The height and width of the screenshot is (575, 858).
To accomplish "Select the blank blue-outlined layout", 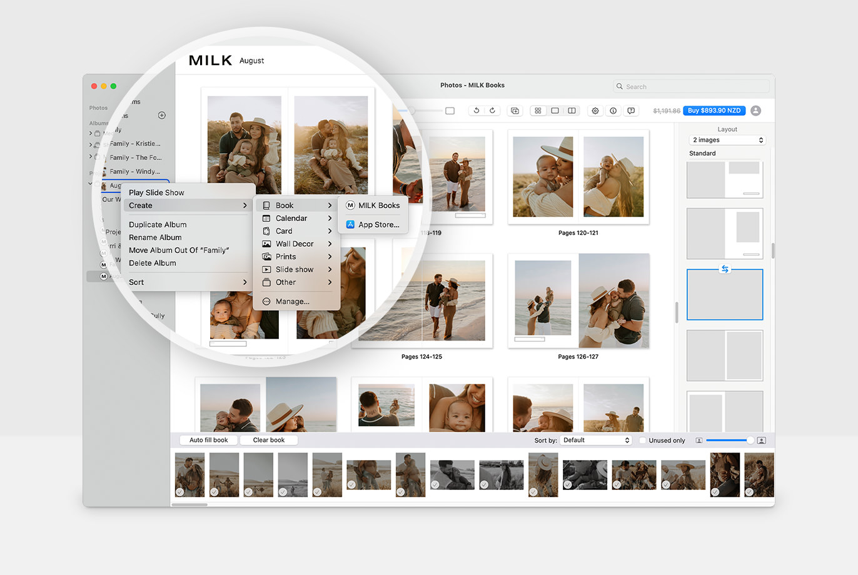I will pyautogui.click(x=725, y=295).
